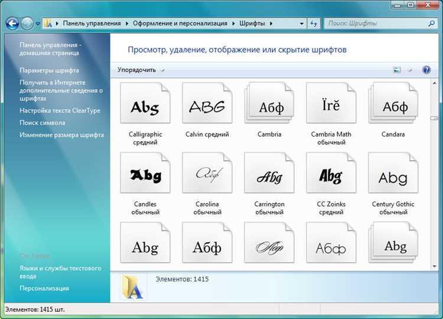Image resolution: width=443 pixels, height=319 pixels.
Task: Select the CC Zoinks средний font thumbnail
Action: click(x=331, y=172)
